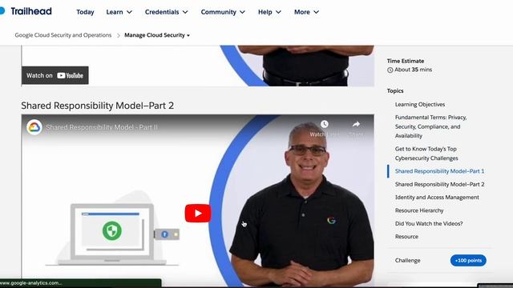Open the Manage Cloud Security dropdown
This screenshot has height=288, width=513.
(157, 35)
